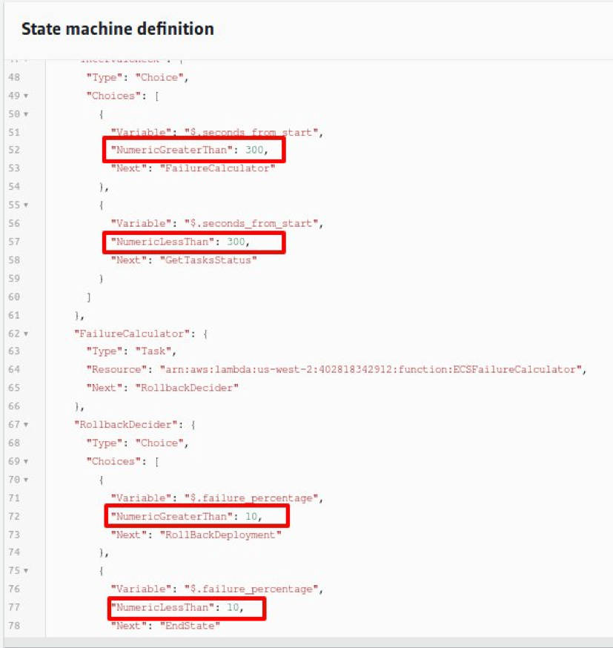
Task: Fold the Choices array at line 69
Action: pos(26,461)
